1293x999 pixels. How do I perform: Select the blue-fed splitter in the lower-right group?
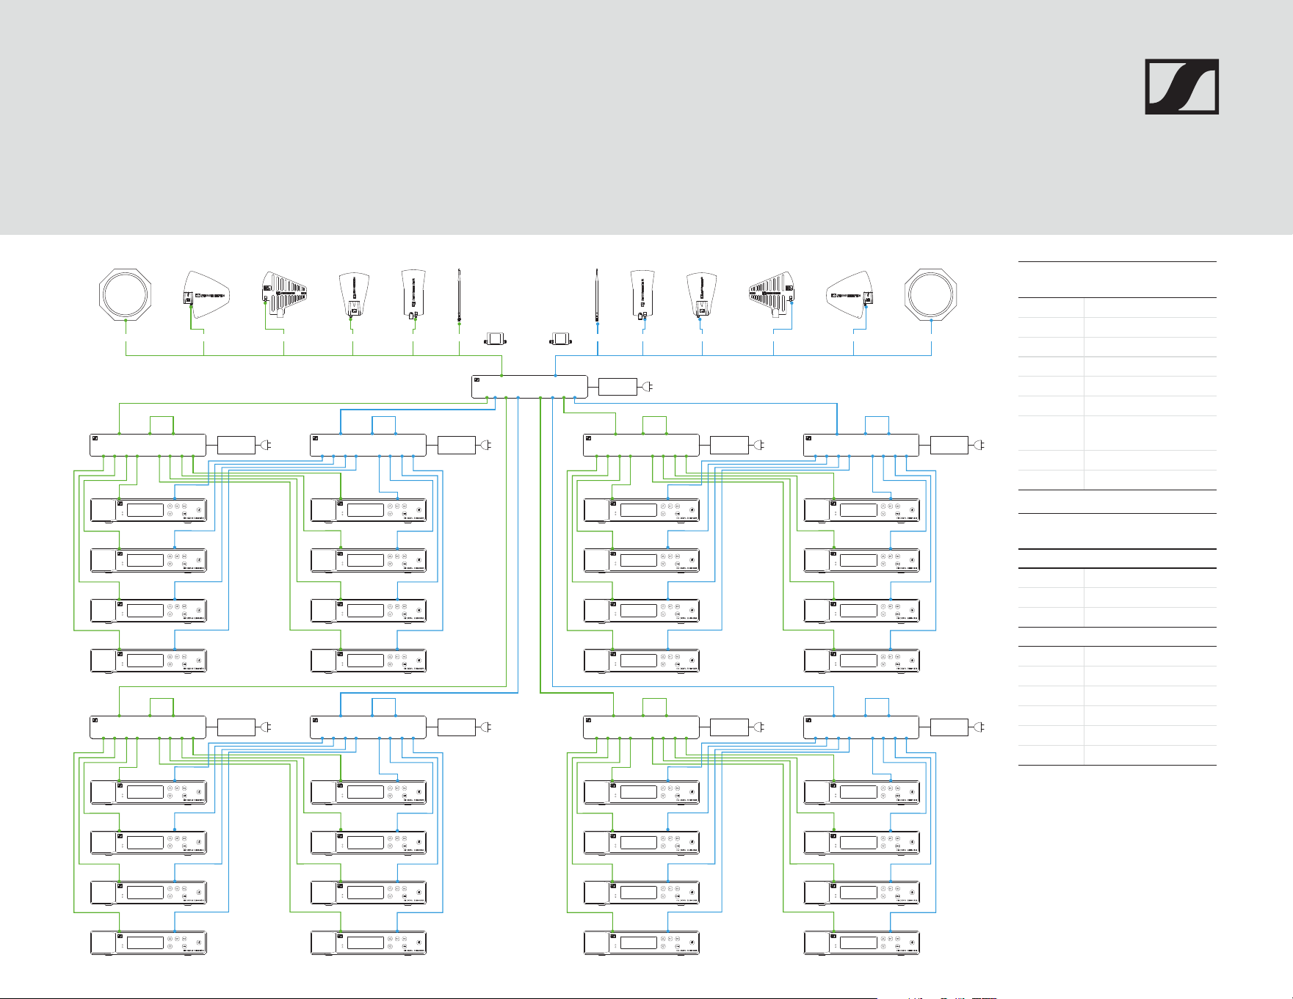861,727
